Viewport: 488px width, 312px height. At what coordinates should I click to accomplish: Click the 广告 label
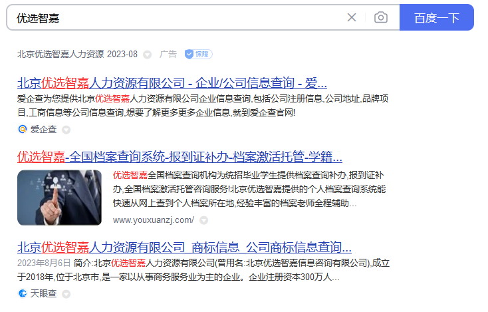point(168,54)
